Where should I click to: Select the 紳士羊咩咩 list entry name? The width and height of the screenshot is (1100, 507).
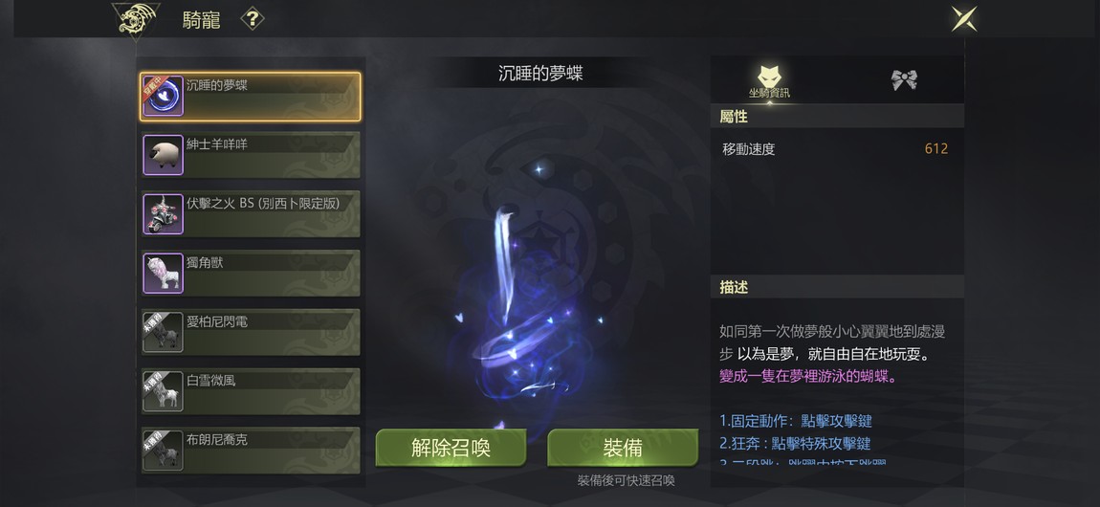(217, 143)
